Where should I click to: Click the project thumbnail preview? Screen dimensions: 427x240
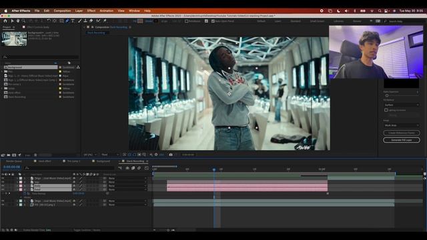coord(14,39)
